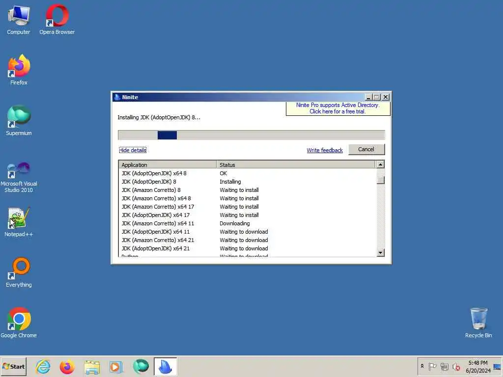This screenshot has width=503, height=377.
Task: Select row JDK (Amazon Corretto) x64 8
Action: tap(247, 198)
